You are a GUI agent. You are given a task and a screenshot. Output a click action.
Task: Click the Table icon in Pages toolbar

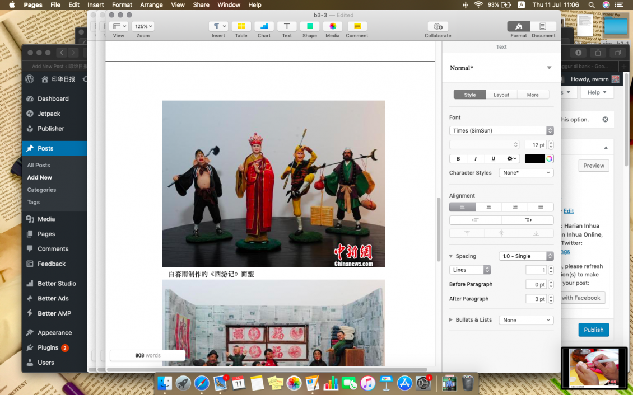pyautogui.click(x=241, y=26)
